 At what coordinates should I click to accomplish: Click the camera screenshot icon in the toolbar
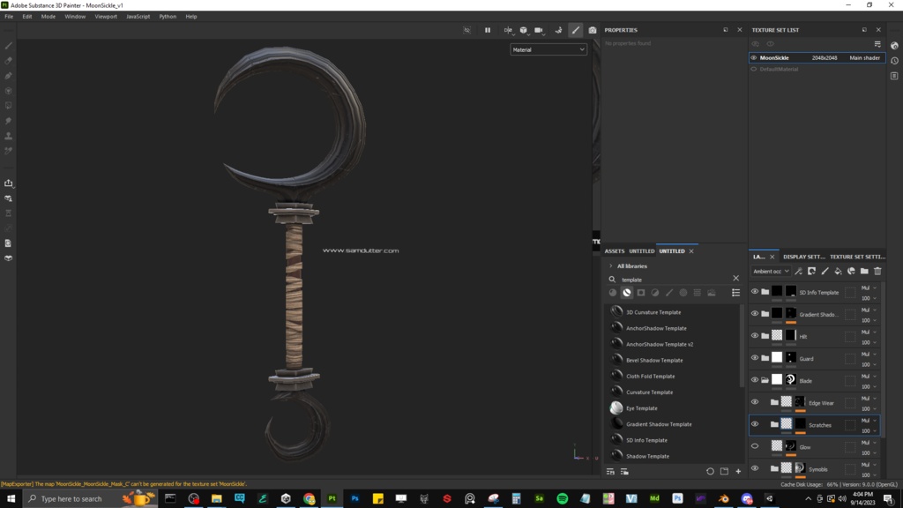[x=593, y=29]
